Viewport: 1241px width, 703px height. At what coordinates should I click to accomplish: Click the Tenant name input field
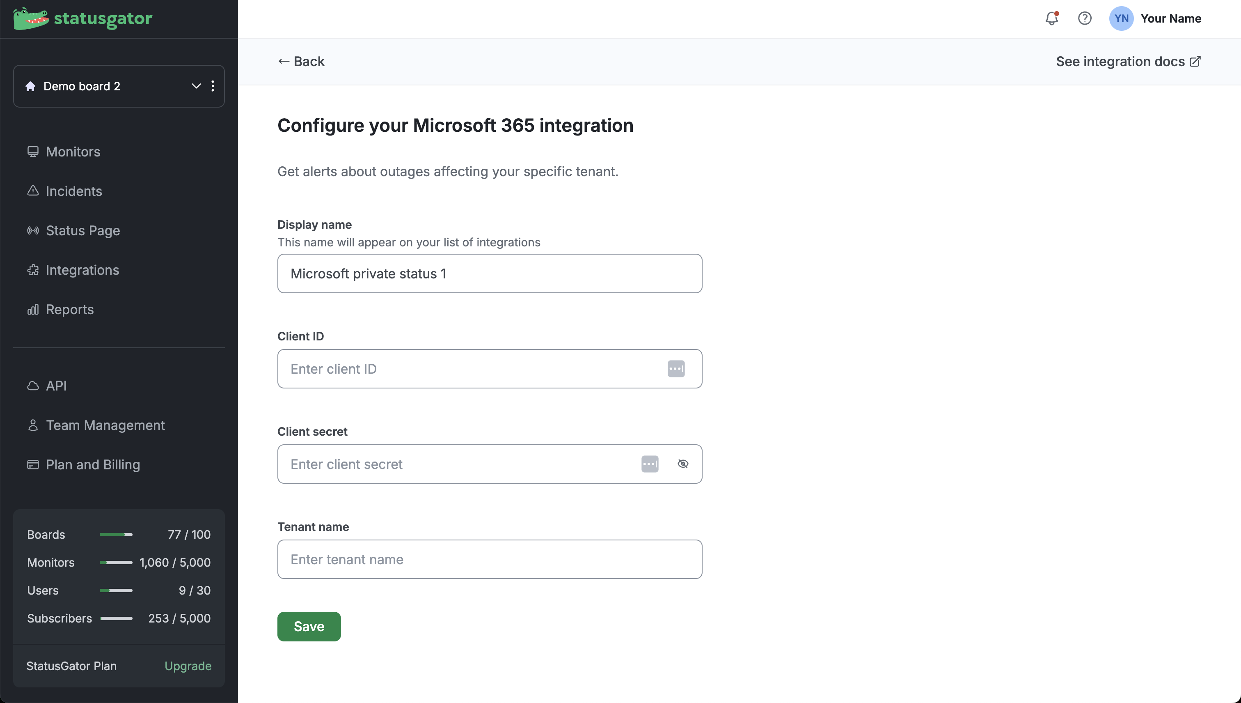[x=489, y=559]
